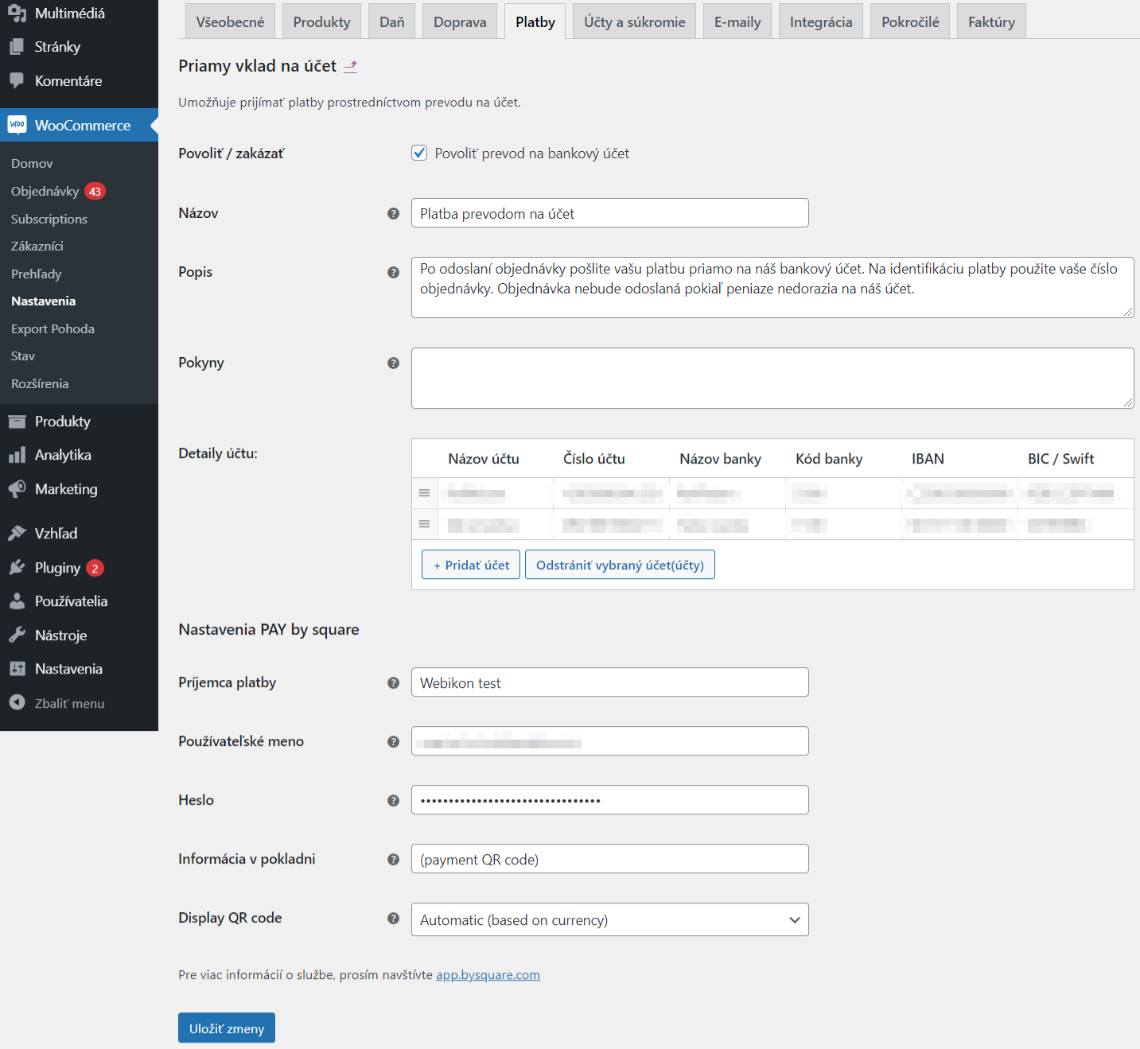Click the Produkty menu icon in sidebar
The height and width of the screenshot is (1049, 1140).
pyautogui.click(x=17, y=422)
